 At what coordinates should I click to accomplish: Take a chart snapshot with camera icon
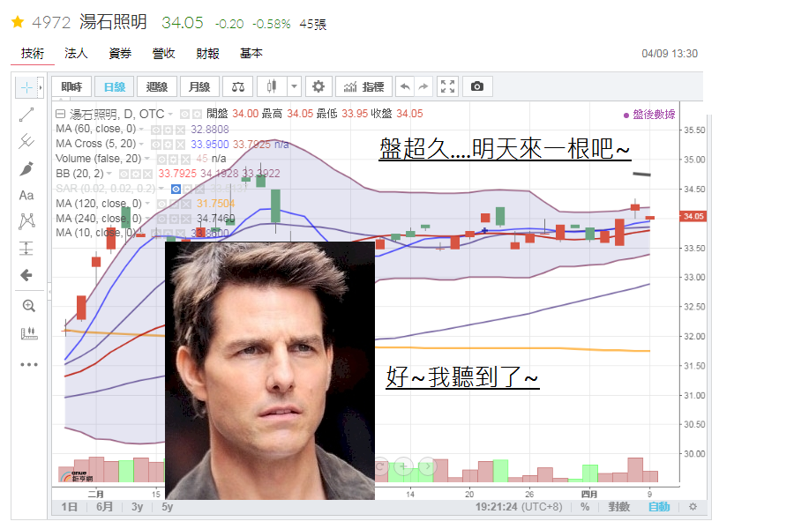coord(477,86)
